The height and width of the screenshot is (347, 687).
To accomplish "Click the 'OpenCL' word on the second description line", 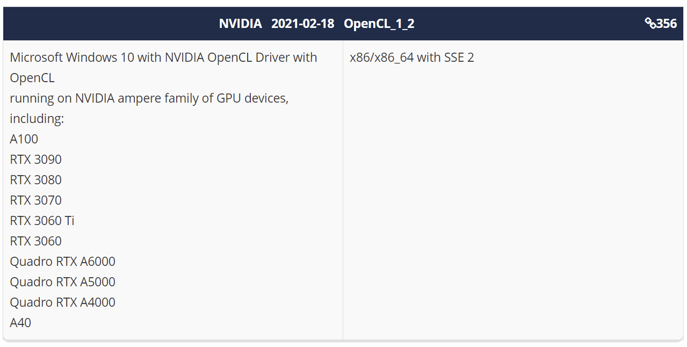I will 32,78.
